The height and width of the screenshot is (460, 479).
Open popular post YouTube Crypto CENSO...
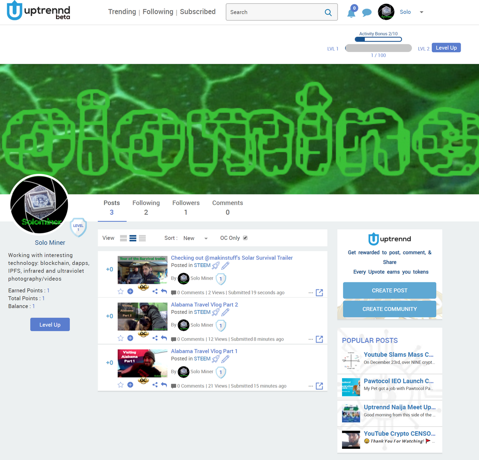tap(400, 434)
